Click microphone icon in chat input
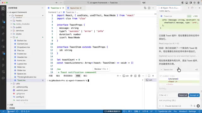 [194, 106]
